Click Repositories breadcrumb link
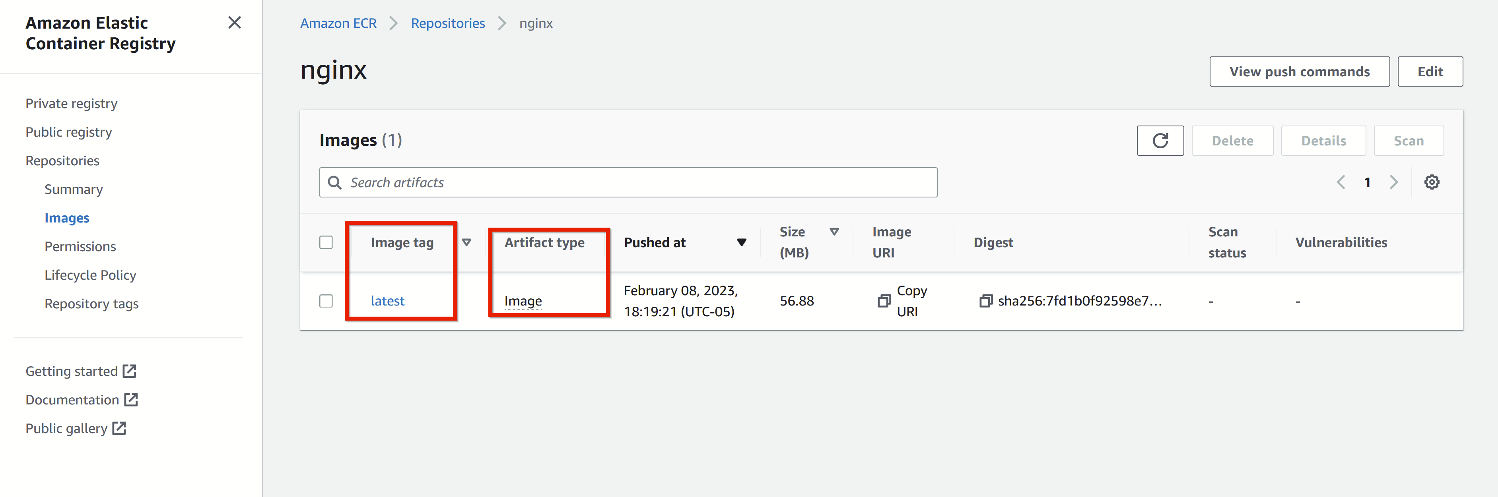 tap(448, 23)
